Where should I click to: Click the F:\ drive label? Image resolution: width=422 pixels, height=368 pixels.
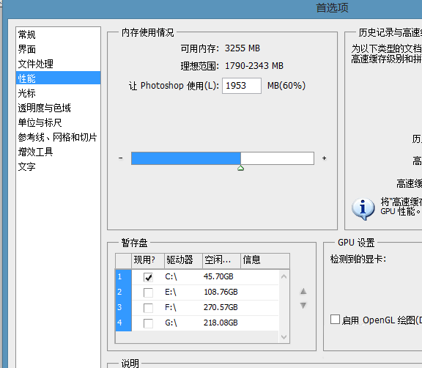[171, 307]
